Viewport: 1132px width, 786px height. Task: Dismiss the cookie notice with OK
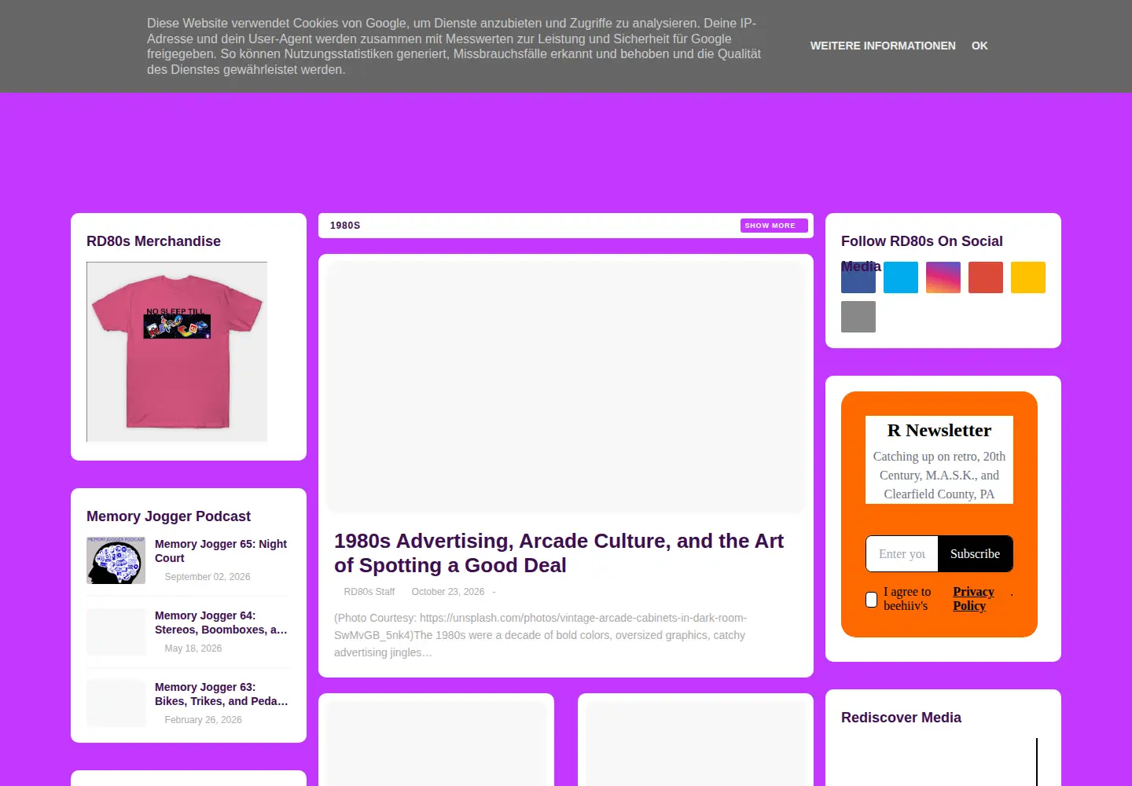979,46
